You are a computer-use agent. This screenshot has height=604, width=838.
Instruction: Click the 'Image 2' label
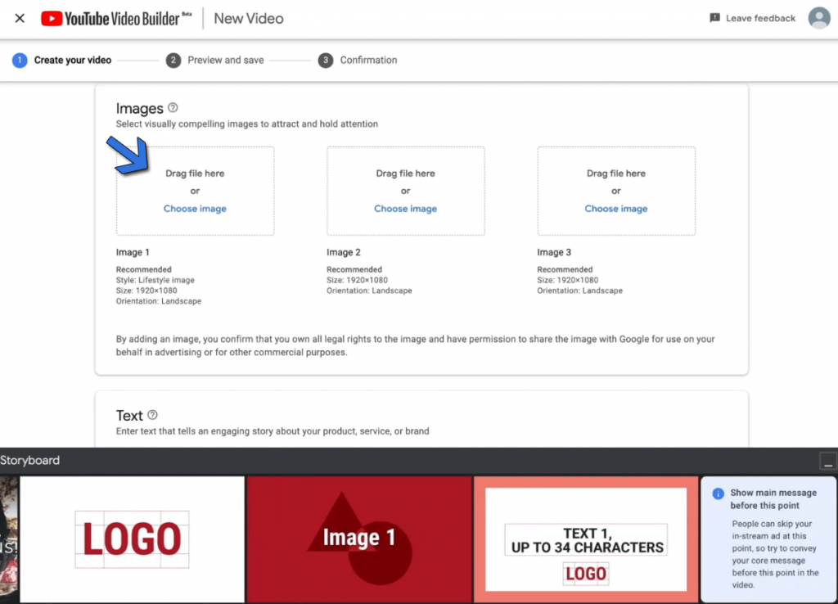tap(344, 252)
